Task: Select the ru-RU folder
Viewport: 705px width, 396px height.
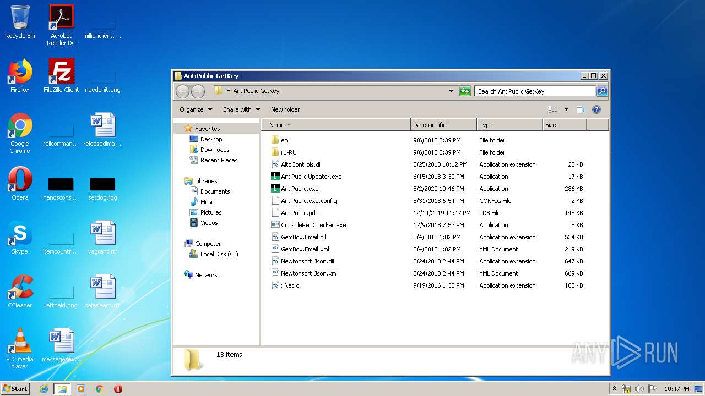Action: pos(289,152)
